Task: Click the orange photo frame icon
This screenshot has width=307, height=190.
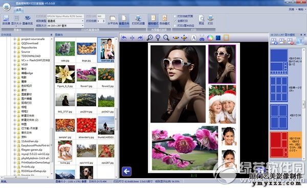Action: 226,38
